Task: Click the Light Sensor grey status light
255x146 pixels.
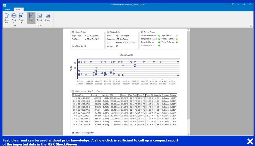Action: tap(177, 36)
